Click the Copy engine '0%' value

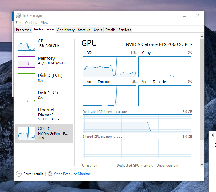coord(190,53)
